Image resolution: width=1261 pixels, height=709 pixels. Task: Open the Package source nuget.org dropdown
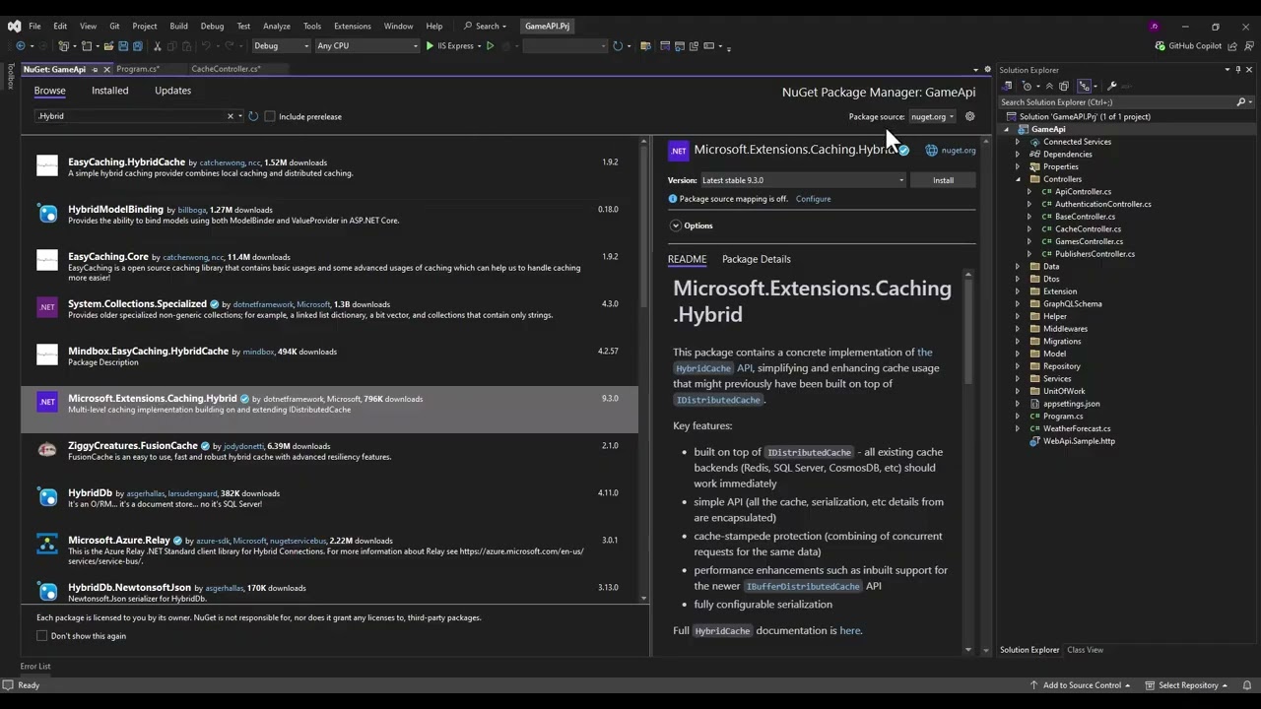(932, 116)
